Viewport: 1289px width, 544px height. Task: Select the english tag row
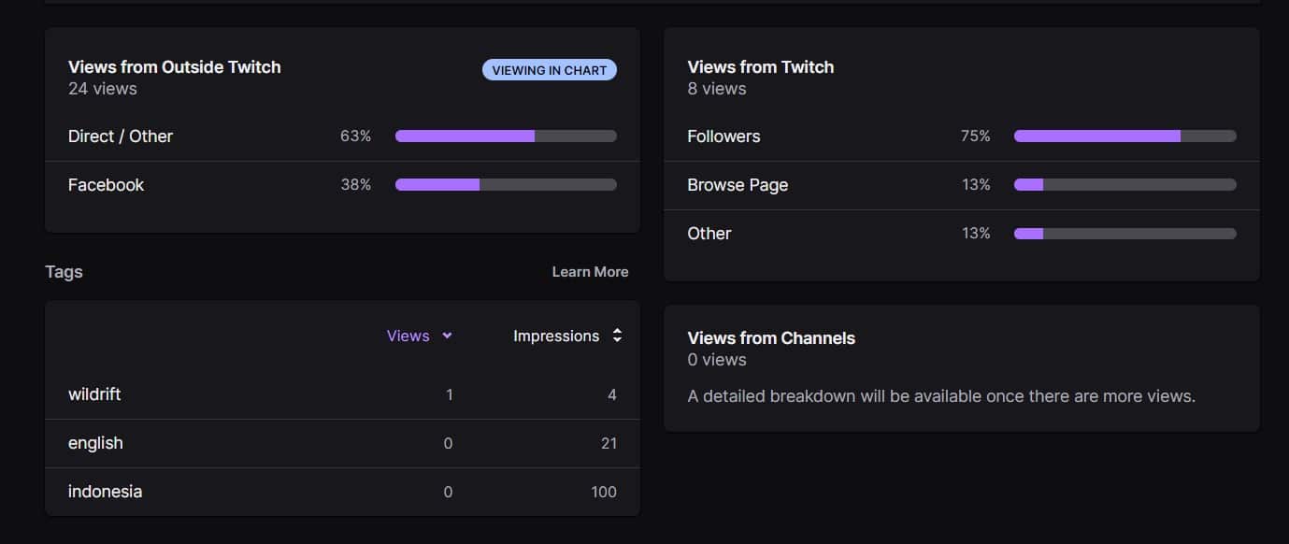click(x=95, y=443)
